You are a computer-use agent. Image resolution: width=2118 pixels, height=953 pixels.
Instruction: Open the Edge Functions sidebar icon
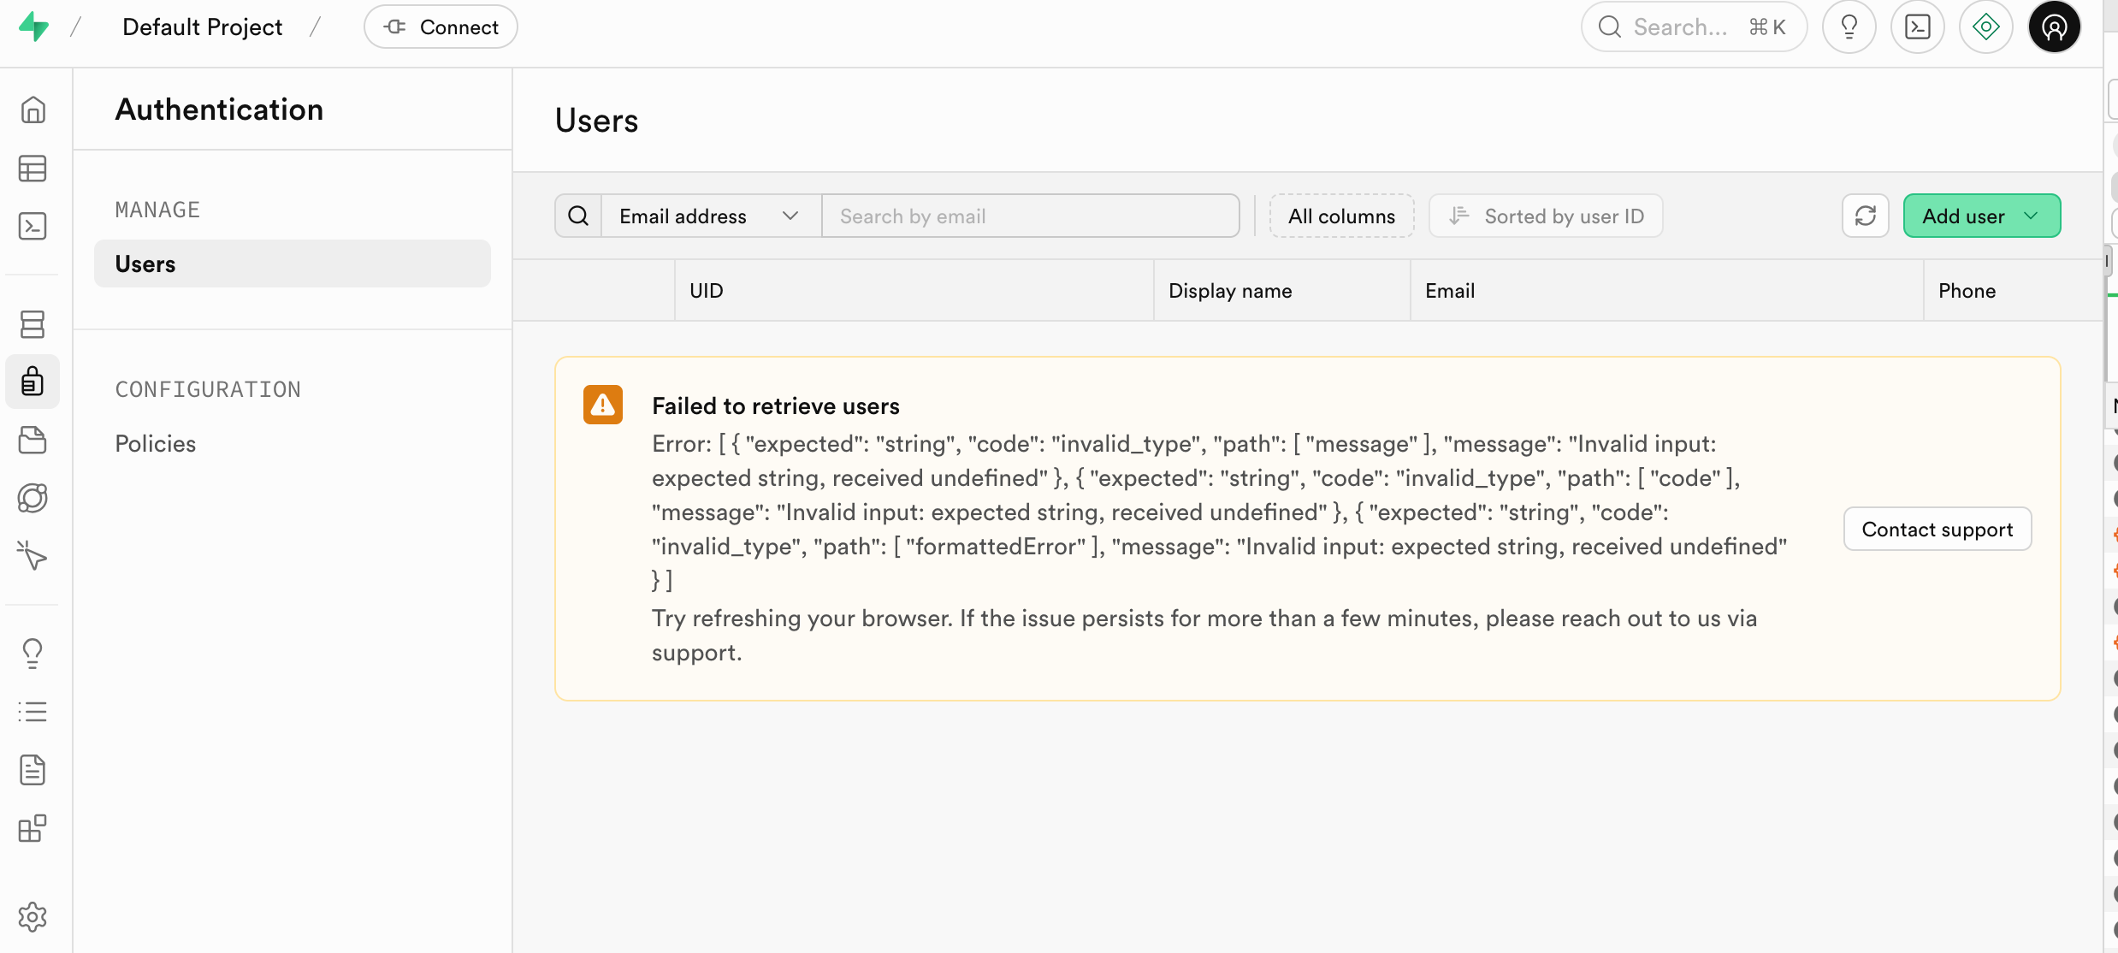33,498
